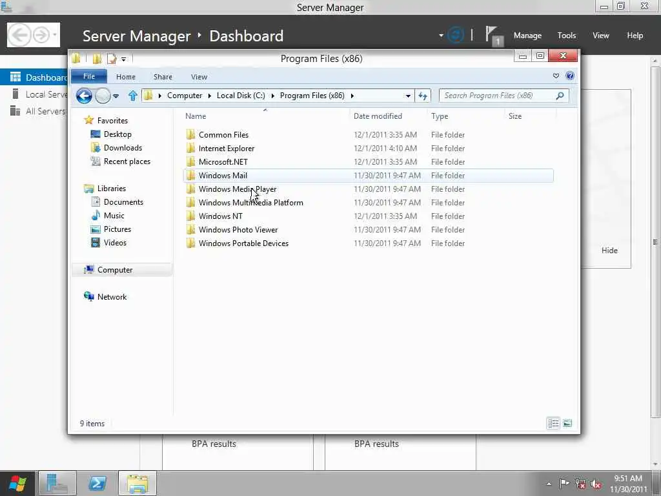This screenshot has height=496, width=661.
Task: Open the View ribbon tab in Explorer
Action: [199, 77]
